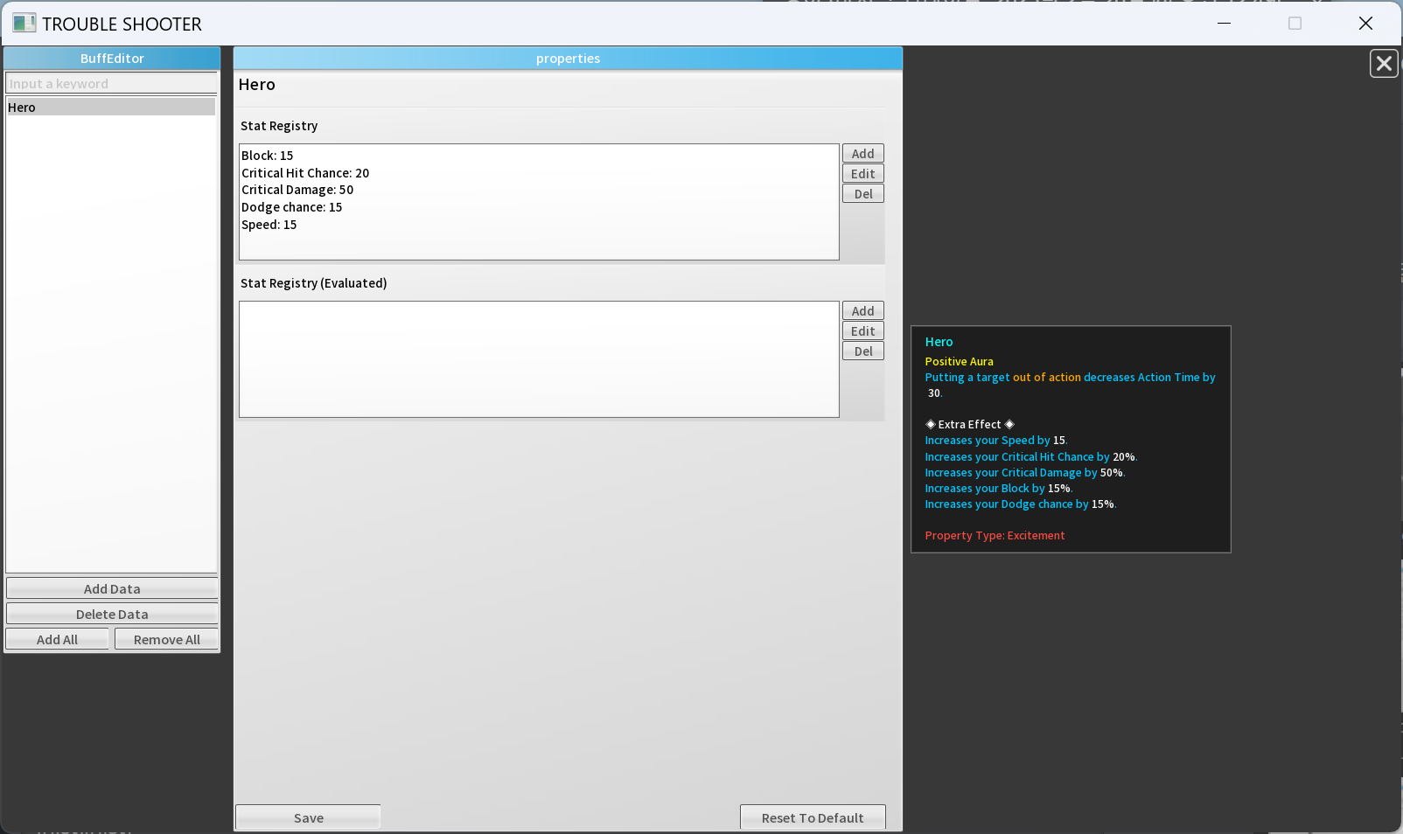Select Hero in the BuffEditor list
The width and height of the screenshot is (1403, 834).
click(110, 108)
